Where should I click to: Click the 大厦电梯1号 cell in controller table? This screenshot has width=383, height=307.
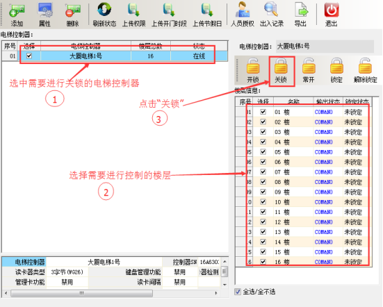pyautogui.click(x=85, y=56)
